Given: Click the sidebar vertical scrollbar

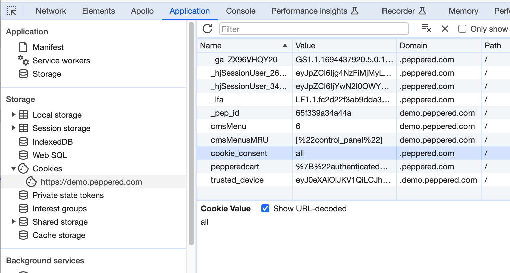Looking at the screenshot, I should 191,133.
